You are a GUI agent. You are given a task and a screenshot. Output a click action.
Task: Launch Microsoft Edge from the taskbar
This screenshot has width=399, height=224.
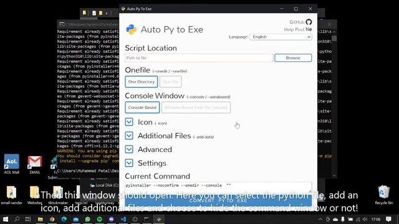(x=64, y=219)
